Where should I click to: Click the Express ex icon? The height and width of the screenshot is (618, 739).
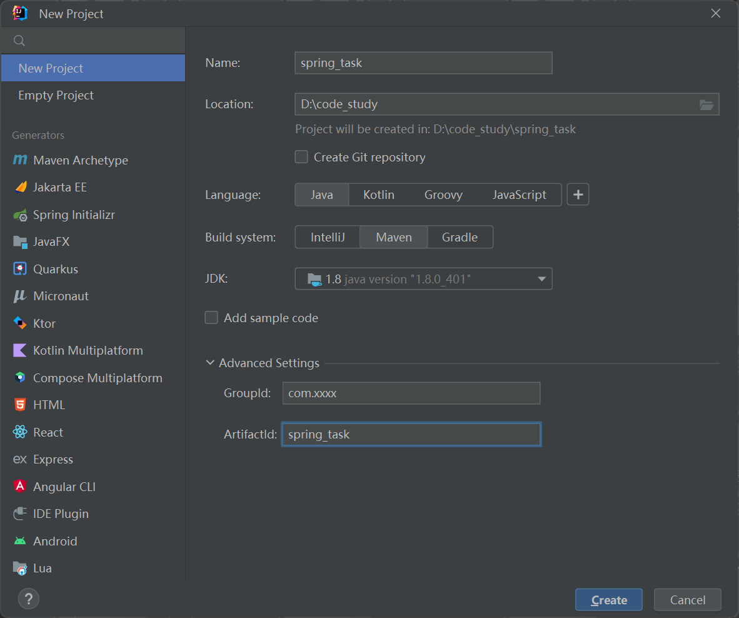click(x=20, y=459)
